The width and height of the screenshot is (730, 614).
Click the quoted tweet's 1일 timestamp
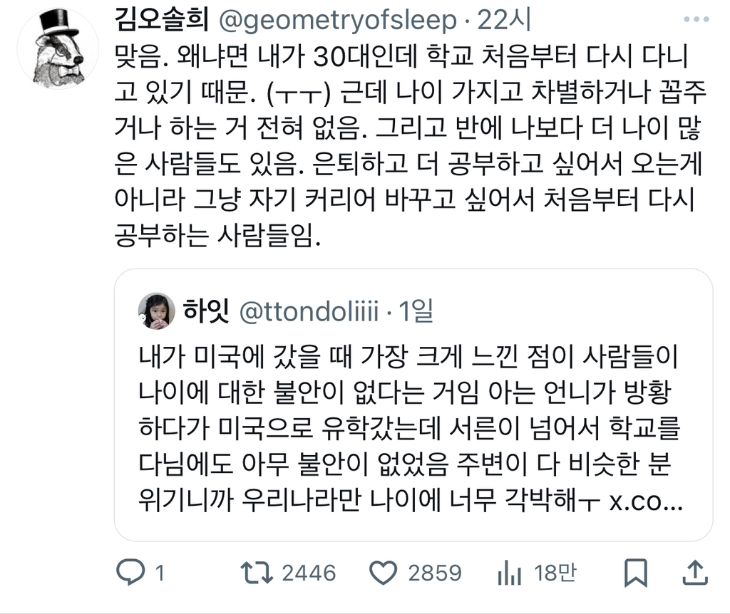coord(417,311)
